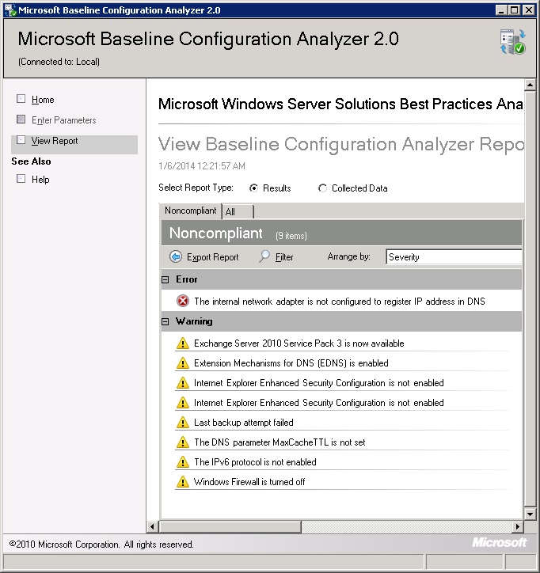
Task: Click the red error icon for internal network adapter
Action: coord(183,301)
